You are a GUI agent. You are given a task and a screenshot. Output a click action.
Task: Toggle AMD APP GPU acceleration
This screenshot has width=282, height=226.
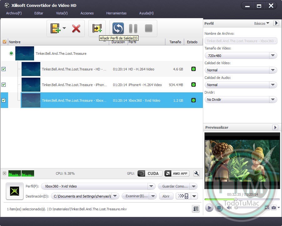pyautogui.click(x=177, y=173)
